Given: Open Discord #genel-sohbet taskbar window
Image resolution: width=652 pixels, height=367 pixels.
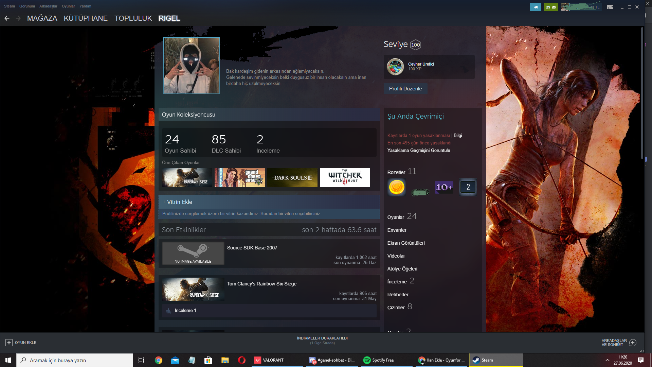Looking at the screenshot, I should tap(332, 360).
